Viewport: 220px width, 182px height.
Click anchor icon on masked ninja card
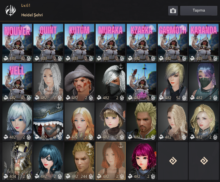point(121,66)
